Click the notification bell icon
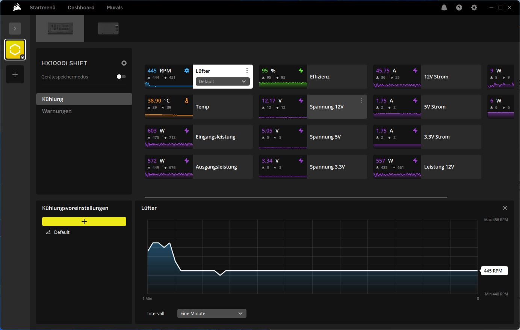520x330 pixels. coord(444,7)
